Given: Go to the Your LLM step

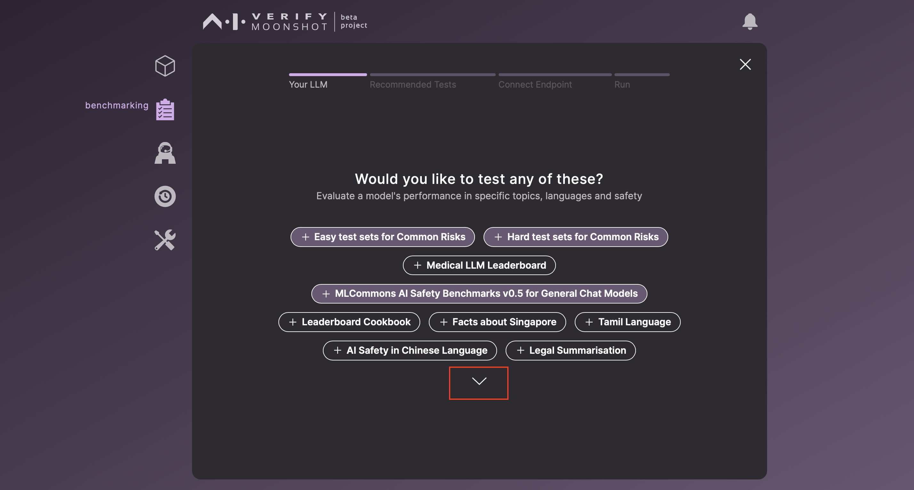Looking at the screenshot, I should tap(308, 84).
